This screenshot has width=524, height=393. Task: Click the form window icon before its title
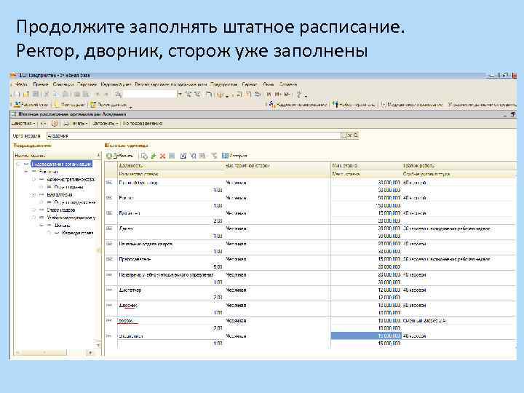coord(14,114)
